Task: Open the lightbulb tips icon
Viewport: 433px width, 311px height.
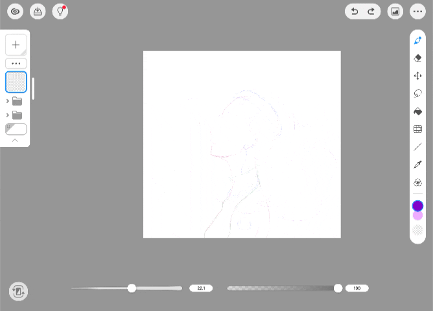Action: click(60, 12)
